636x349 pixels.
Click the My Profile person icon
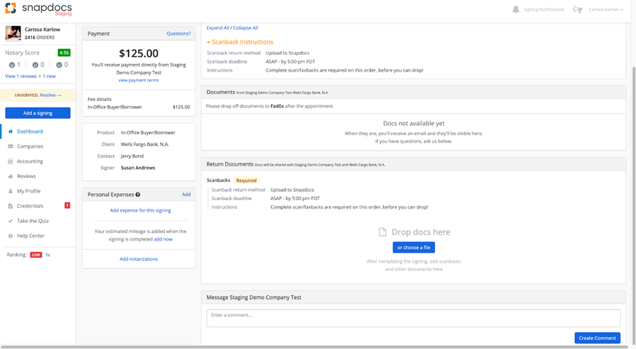pyautogui.click(x=11, y=191)
